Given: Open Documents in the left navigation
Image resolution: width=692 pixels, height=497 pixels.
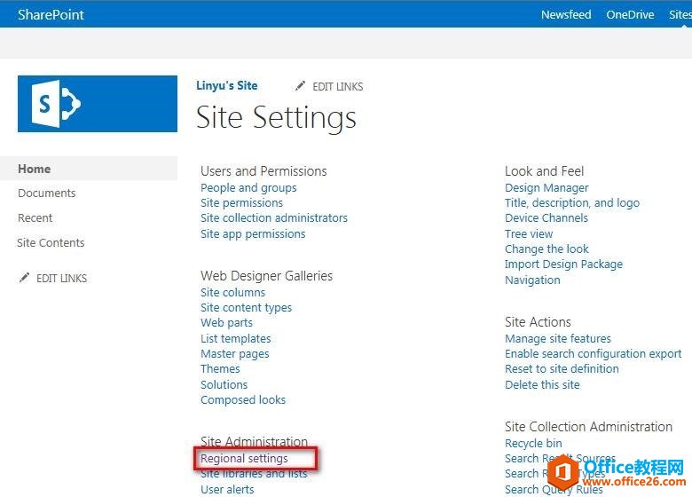Looking at the screenshot, I should click(x=47, y=193).
